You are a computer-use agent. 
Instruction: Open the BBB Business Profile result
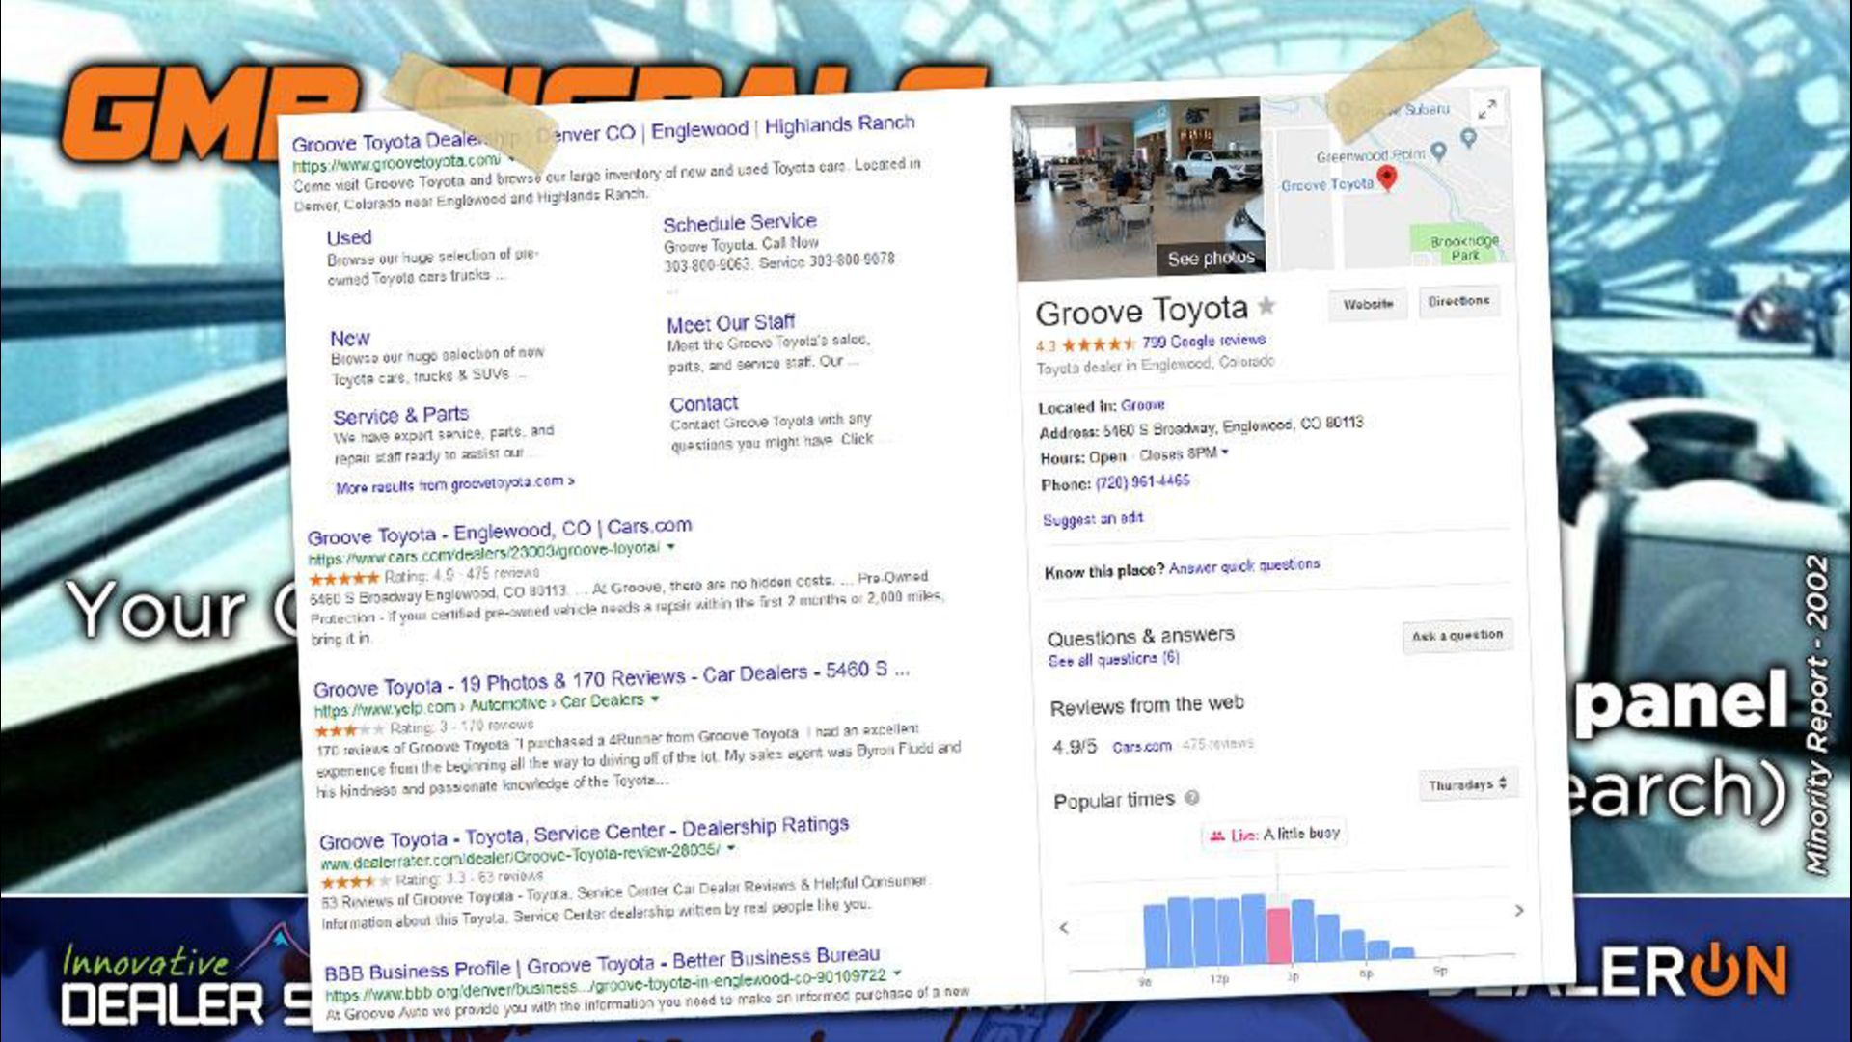pos(602,963)
